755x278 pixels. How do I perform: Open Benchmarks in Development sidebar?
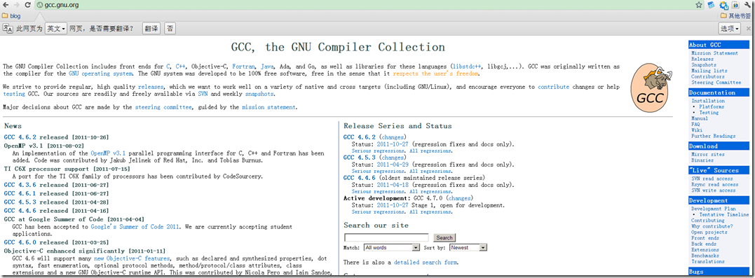click(x=705, y=256)
